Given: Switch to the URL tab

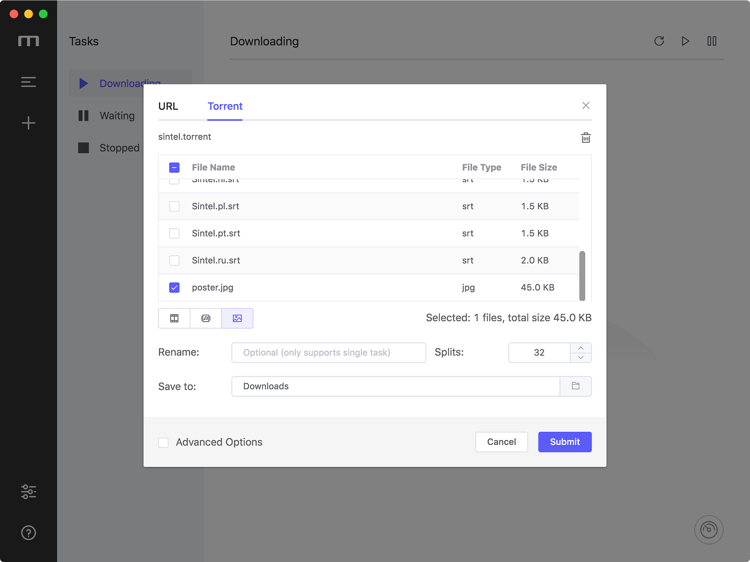Looking at the screenshot, I should [x=168, y=106].
